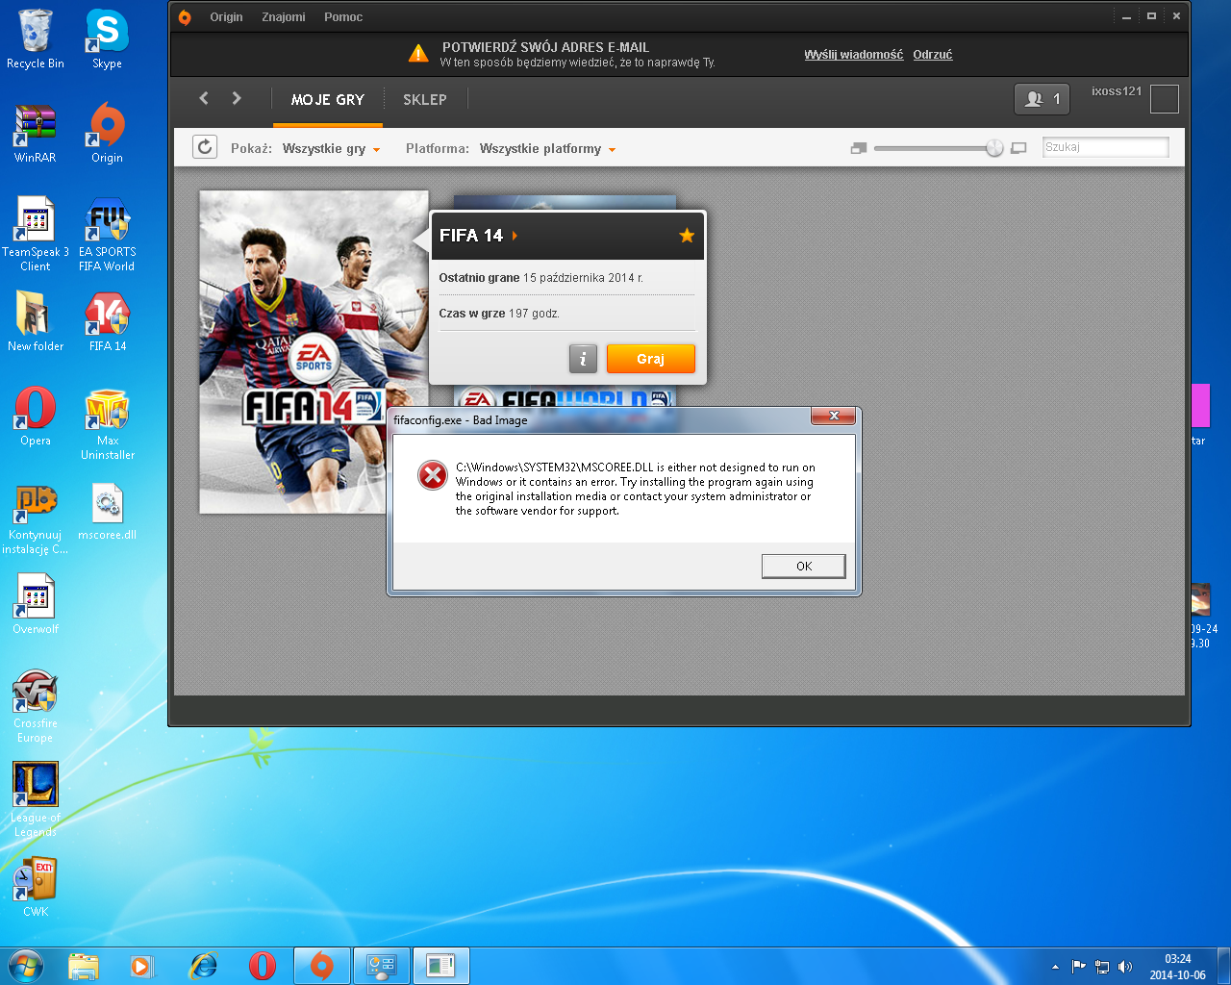
Task: Open the Overwolf desktop shortcut
Action: tap(36, 605)
